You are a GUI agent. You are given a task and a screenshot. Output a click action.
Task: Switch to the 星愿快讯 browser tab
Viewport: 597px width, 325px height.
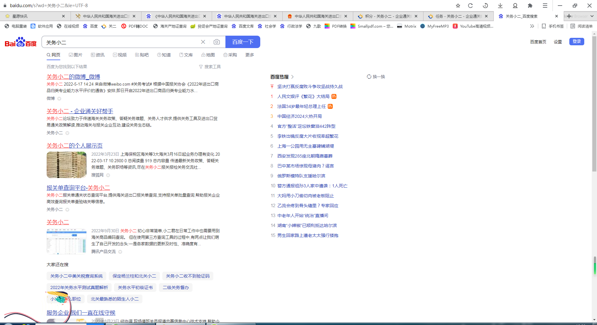(x=35, y=16)
